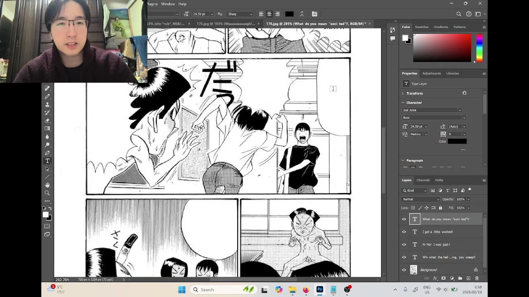Hide "Wh- what the hell" layer eye
Image resolution: width=529 pixels, height=297 pixels.
point(404,257)
